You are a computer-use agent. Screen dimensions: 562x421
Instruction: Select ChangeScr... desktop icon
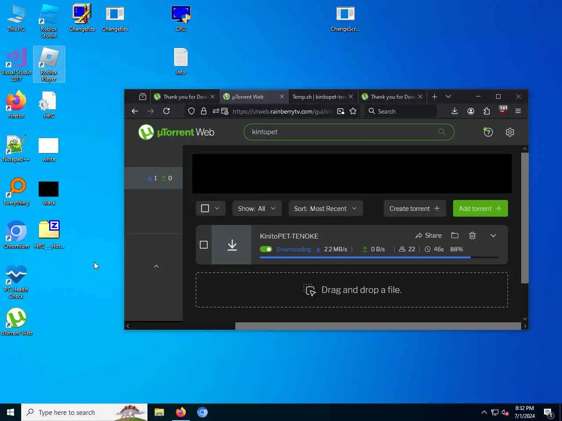[345, 18]
